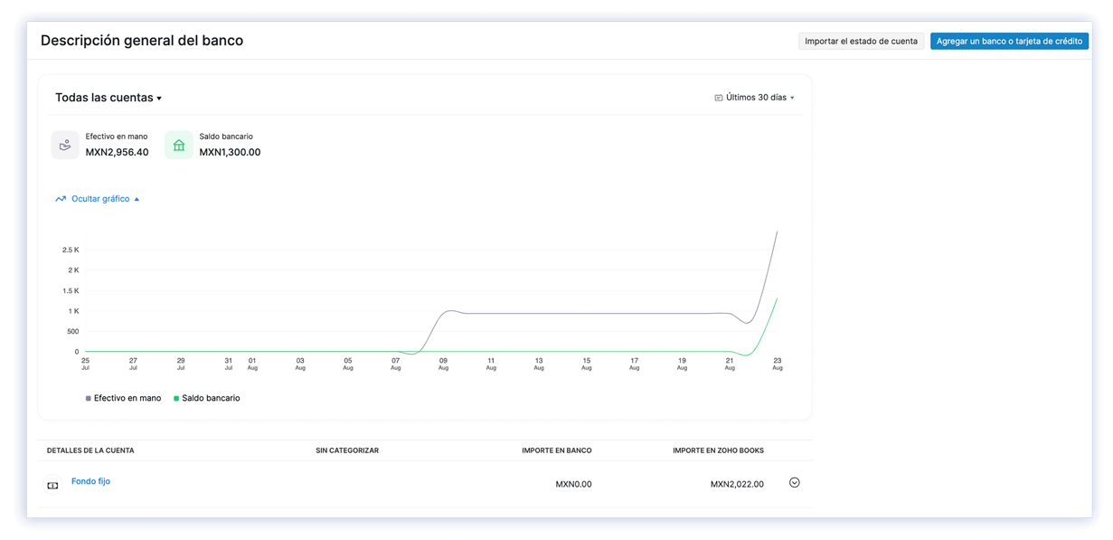Click Agregar un banco o tarjeta de crédito
This screenshot has width=1113, height=540.
pyautogui.click(x=1009, y=41)
